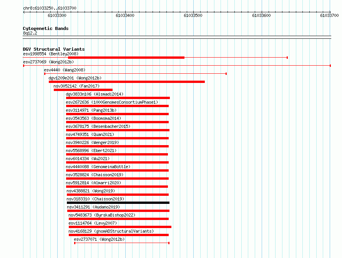This screenshot has height=258, width=342.
Task: Select esv3678175 (Besenbacher2015) label
Action: [x=98, y=126]
